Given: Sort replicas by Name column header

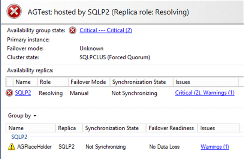Looking at the screenshot, I should tap(22, 82).
